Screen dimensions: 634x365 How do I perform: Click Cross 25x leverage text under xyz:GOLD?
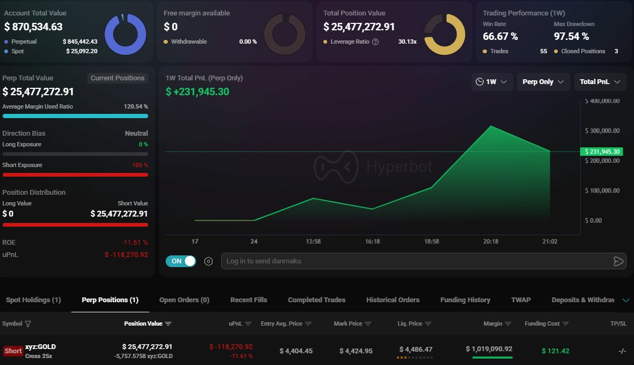point(38,356)
